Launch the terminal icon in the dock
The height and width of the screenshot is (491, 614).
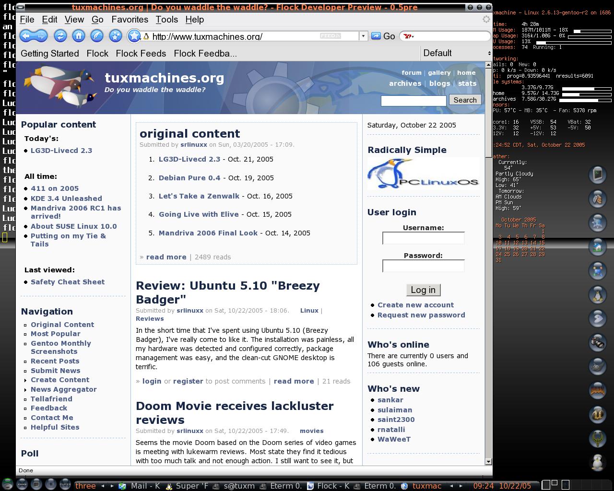click(598, 175)
